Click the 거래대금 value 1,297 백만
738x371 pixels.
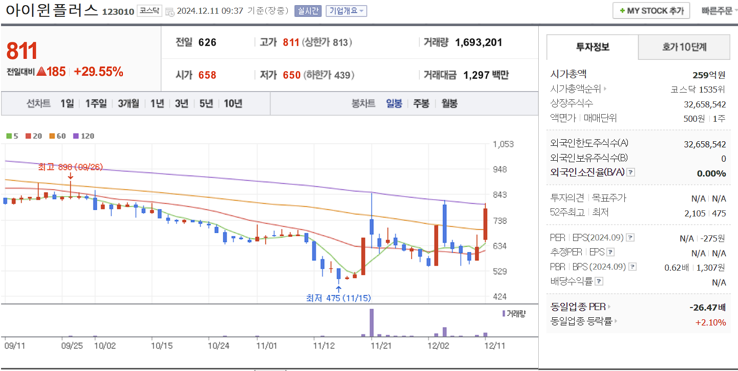pyautogui.click(x=486, y=75)
